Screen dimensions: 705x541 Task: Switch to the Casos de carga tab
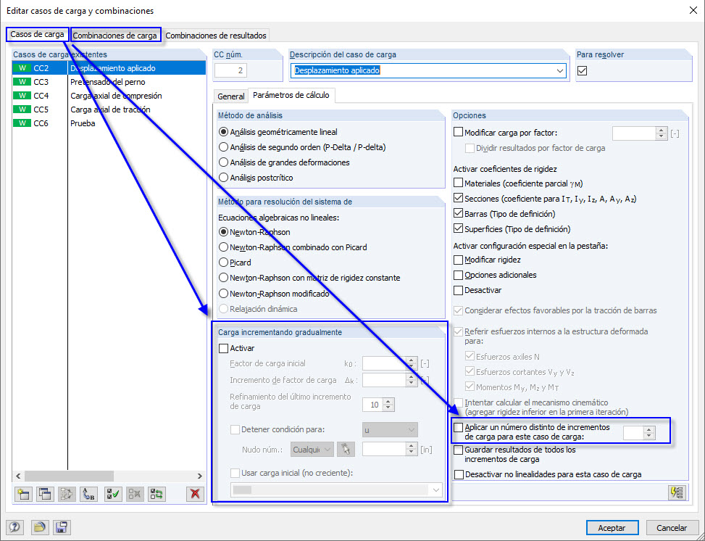click(38, 34)
